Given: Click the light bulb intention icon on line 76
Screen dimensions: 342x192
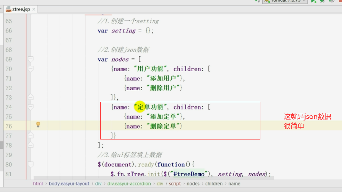Looking at the screenshot, I should pyautogui.click(x=38, y=125).
